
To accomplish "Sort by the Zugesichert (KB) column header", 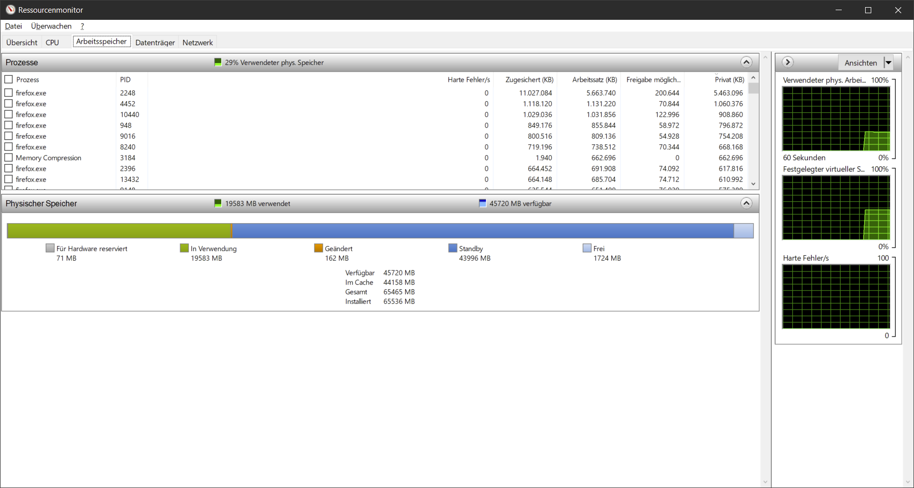I will click(x=529, y=79).
